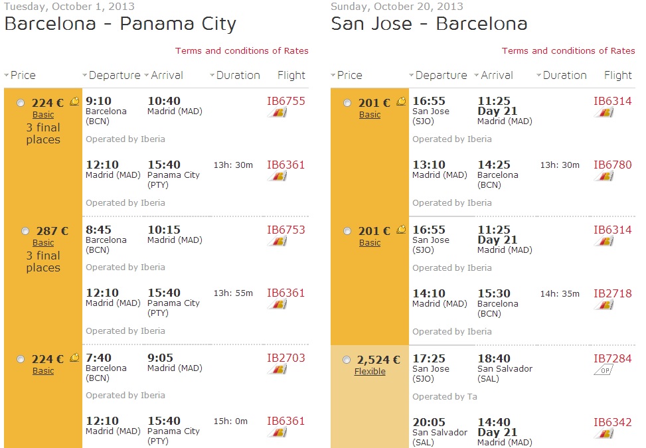Click OP logo under flight IB7284

(604, 370)
